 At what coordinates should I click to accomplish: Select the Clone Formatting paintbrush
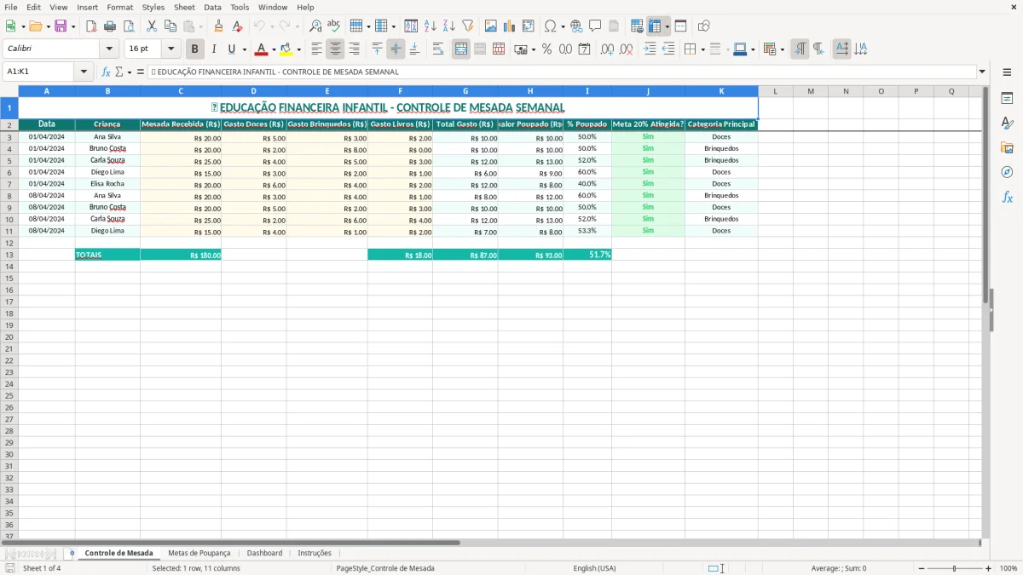click(x=218, y=26)
